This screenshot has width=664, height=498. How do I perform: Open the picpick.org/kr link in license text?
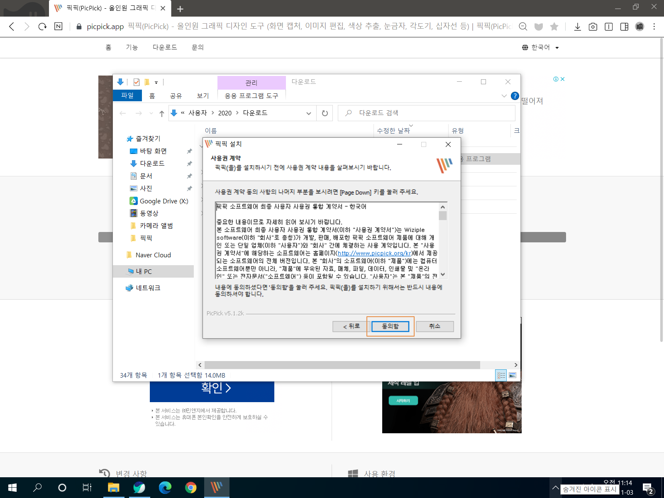coord(374,253)
